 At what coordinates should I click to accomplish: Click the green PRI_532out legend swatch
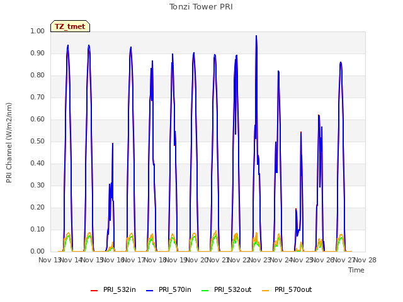[x=205, y=291]
